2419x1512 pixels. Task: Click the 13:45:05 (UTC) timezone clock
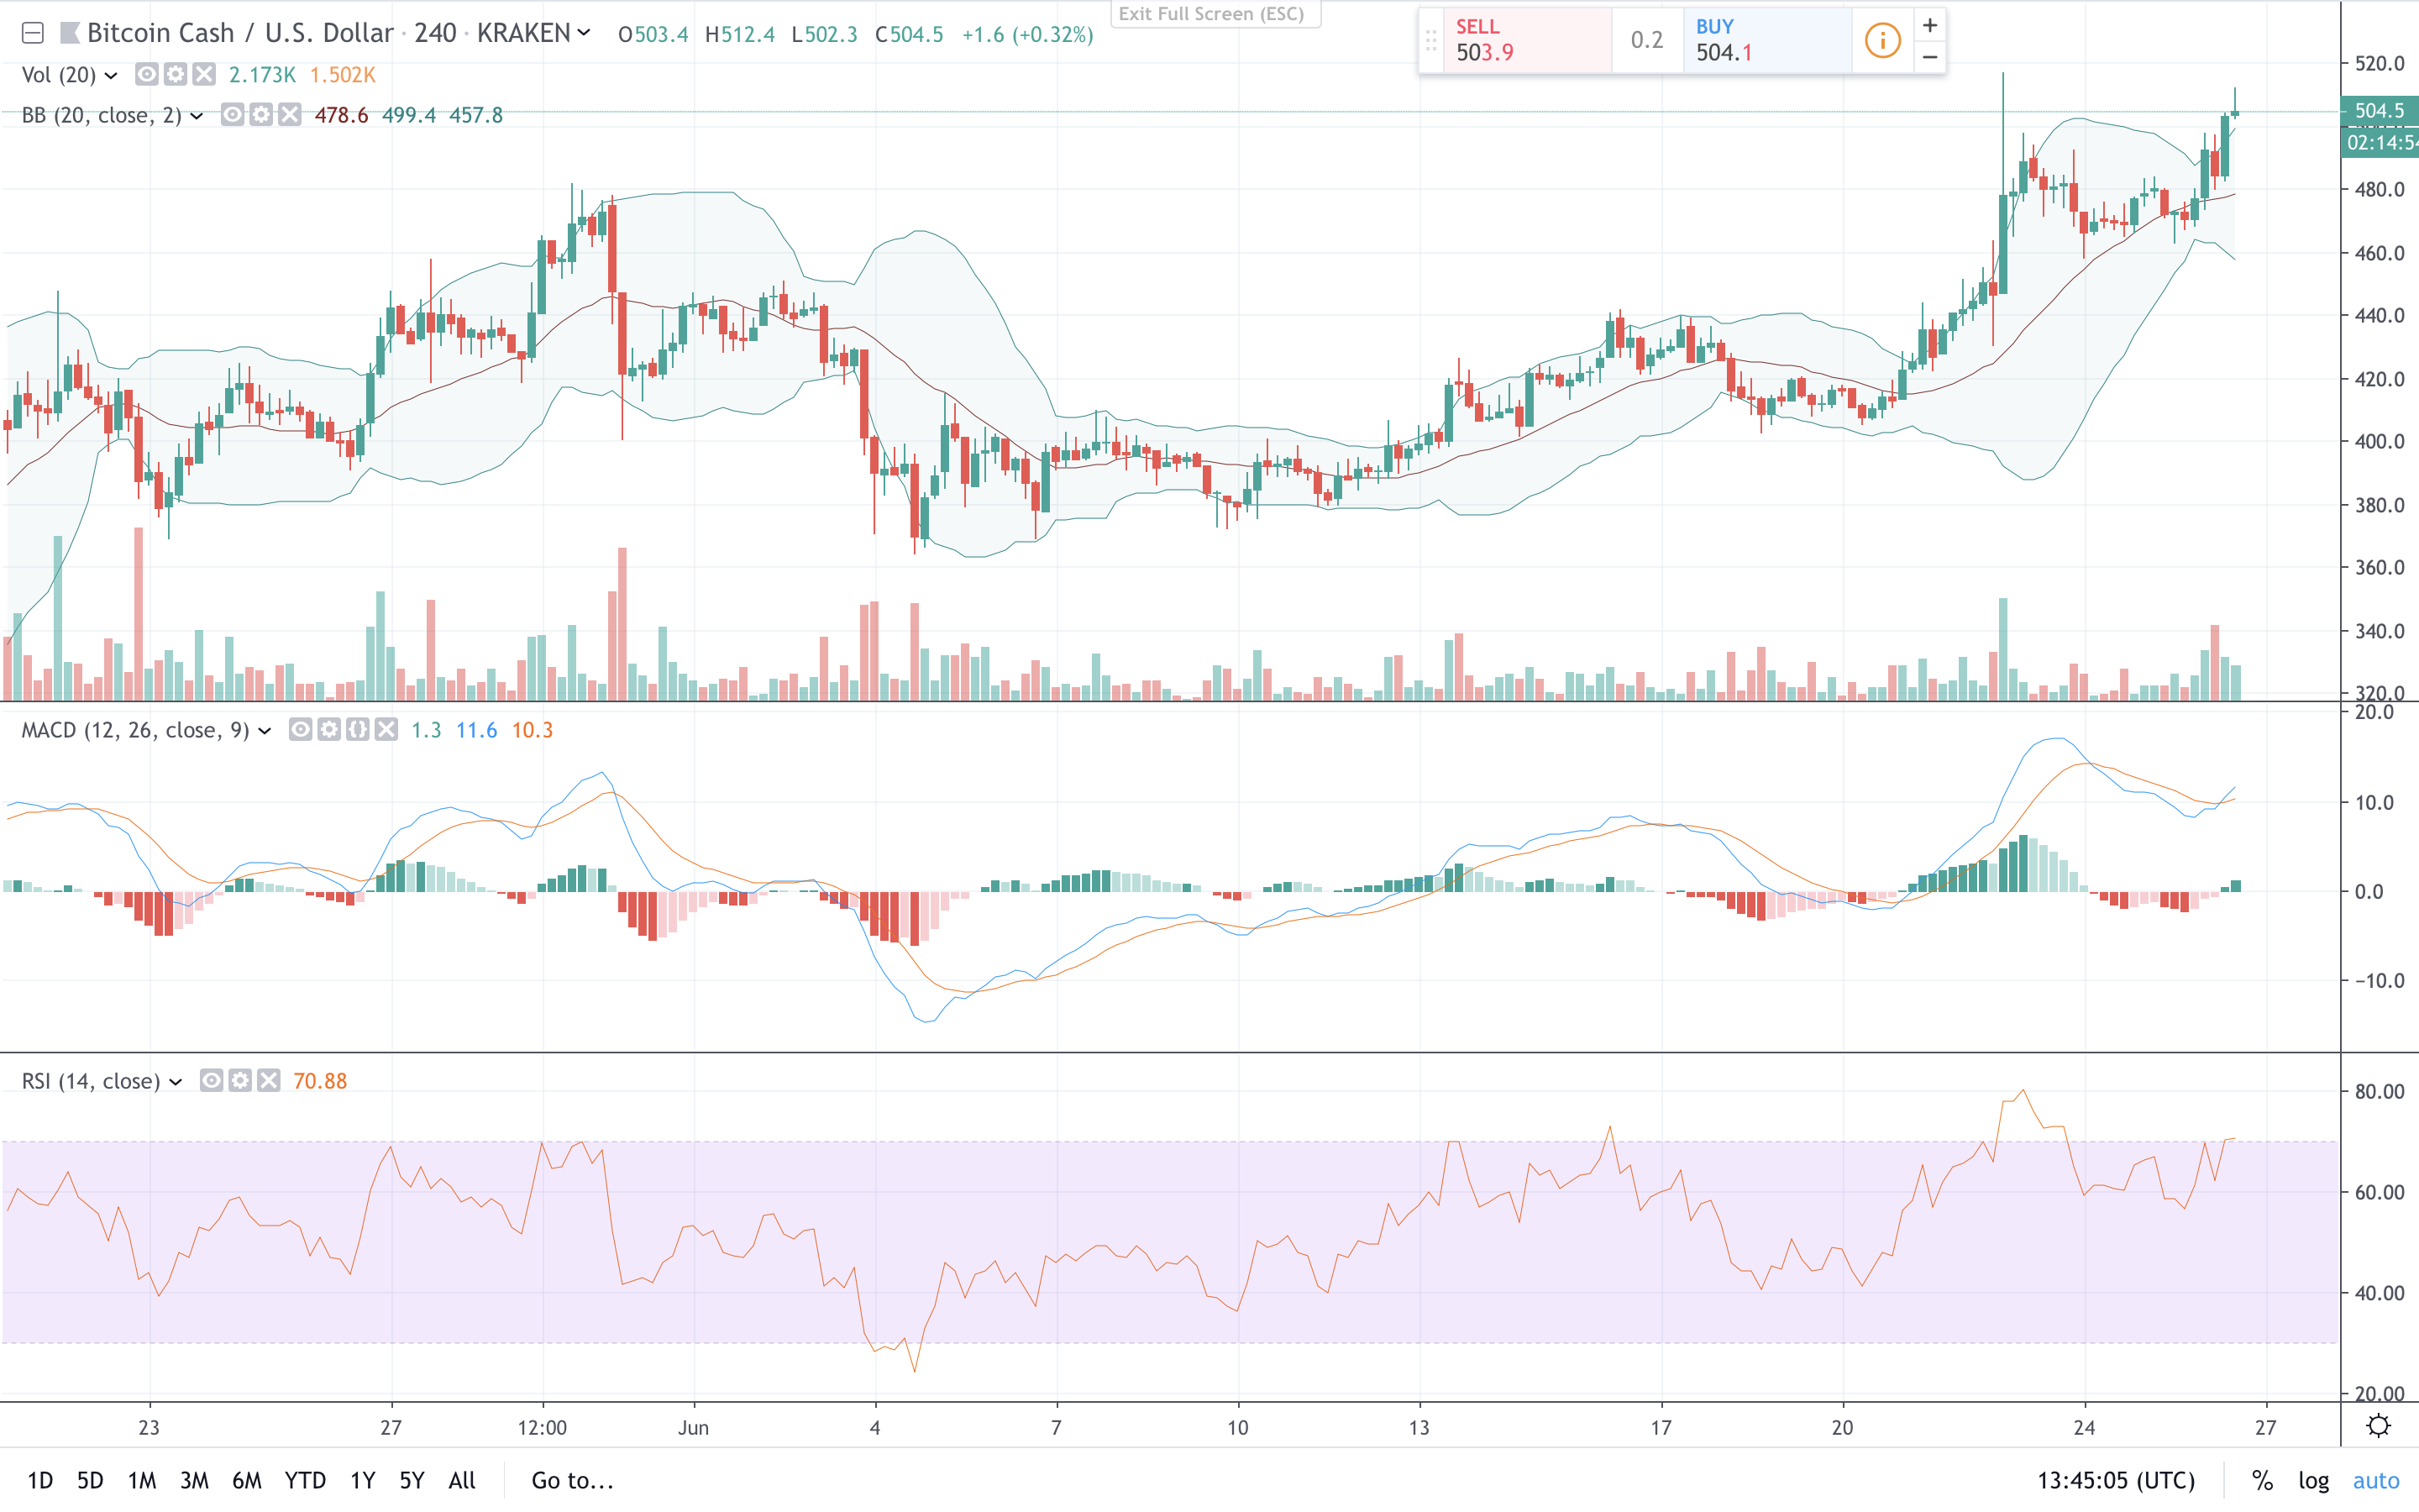coord(2116,1481)
